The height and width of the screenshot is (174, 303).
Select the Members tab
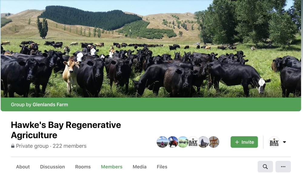[112, 167]
